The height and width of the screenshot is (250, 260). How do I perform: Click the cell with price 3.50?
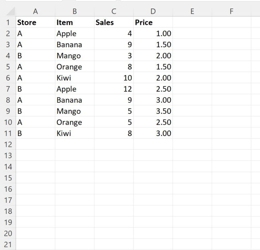pos(153,111)
